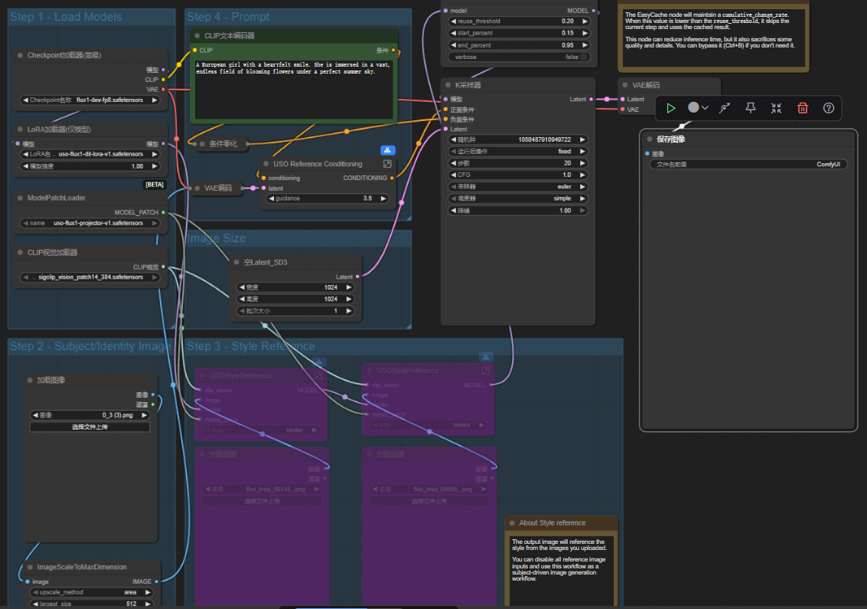Delete the selected node with the red trash icon
Image resolution: width=867 pixels, height=609 pixels.
click(x=803, y=108)
